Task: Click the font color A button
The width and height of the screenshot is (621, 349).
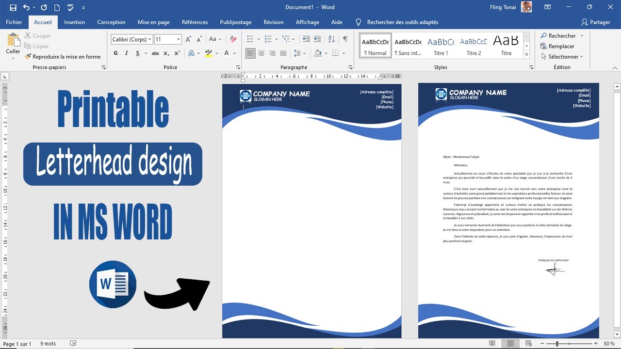Action: 227,53
